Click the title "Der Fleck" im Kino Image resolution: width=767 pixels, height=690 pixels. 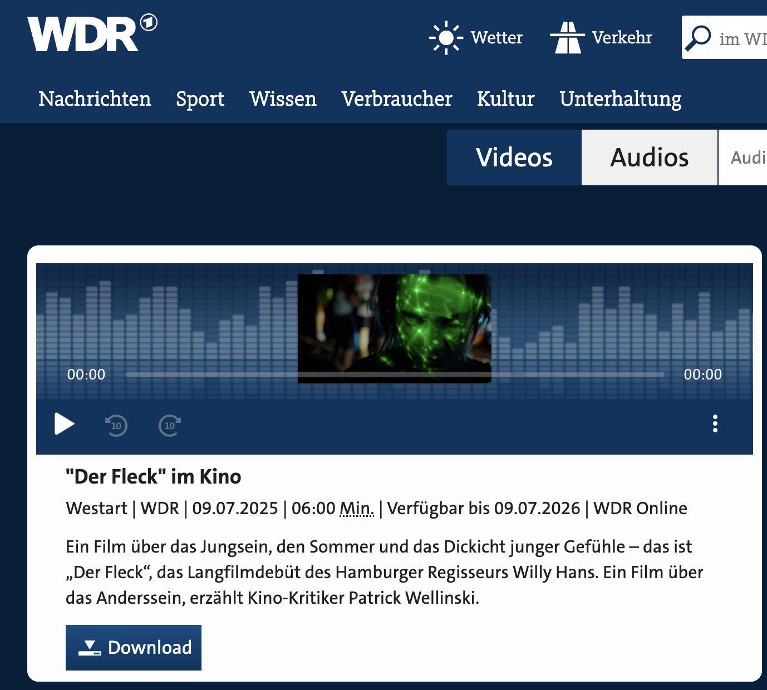pyautogui.click(x=154, y=477)
